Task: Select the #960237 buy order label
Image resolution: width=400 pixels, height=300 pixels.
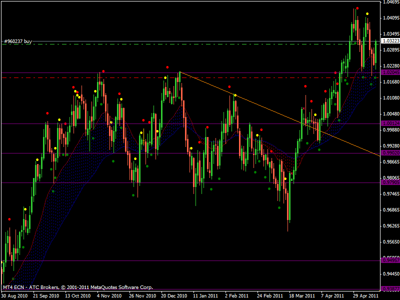Action: pos(18,41)
